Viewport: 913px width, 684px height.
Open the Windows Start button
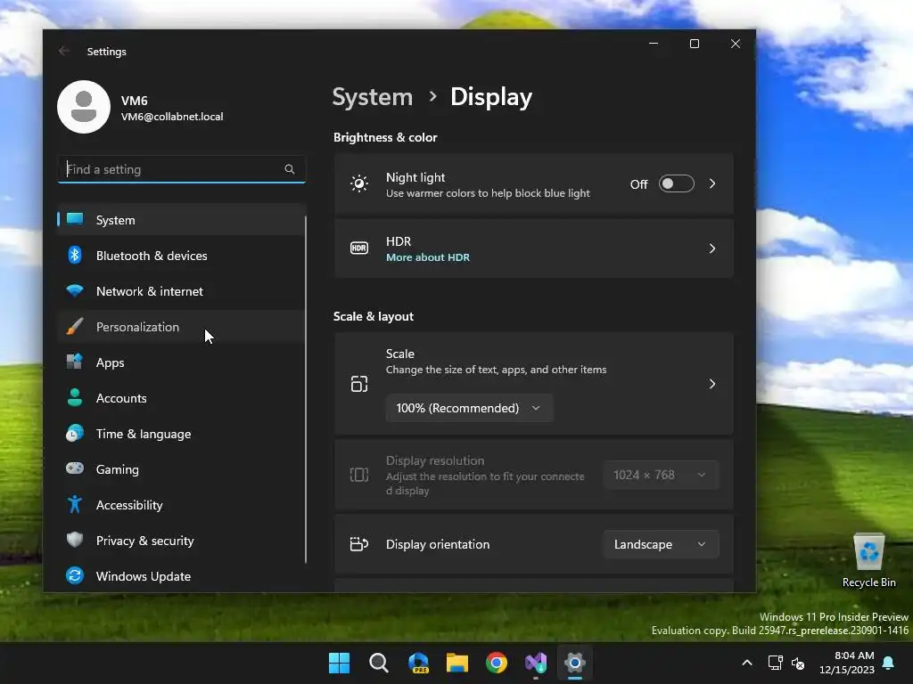339,663
